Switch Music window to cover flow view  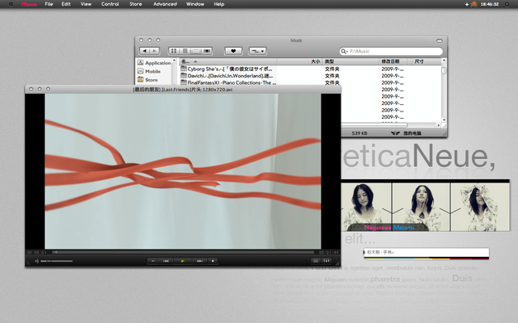(207, 51)
